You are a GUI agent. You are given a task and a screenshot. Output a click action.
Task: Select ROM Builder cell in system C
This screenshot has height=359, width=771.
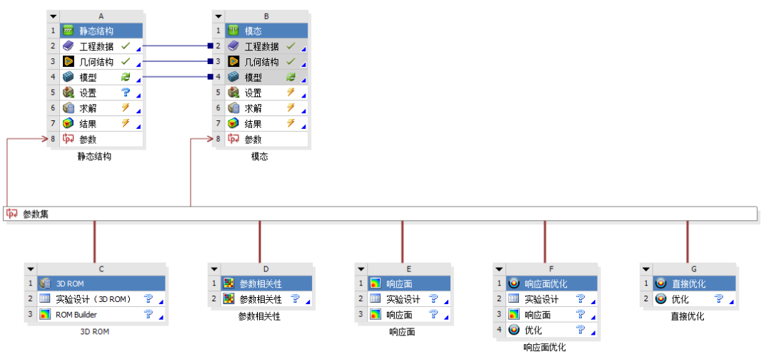point(101,314)
